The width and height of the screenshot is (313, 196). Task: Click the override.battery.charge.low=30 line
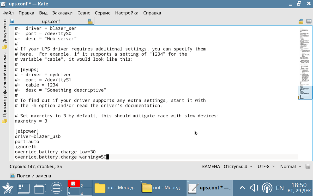pos(55,152)
